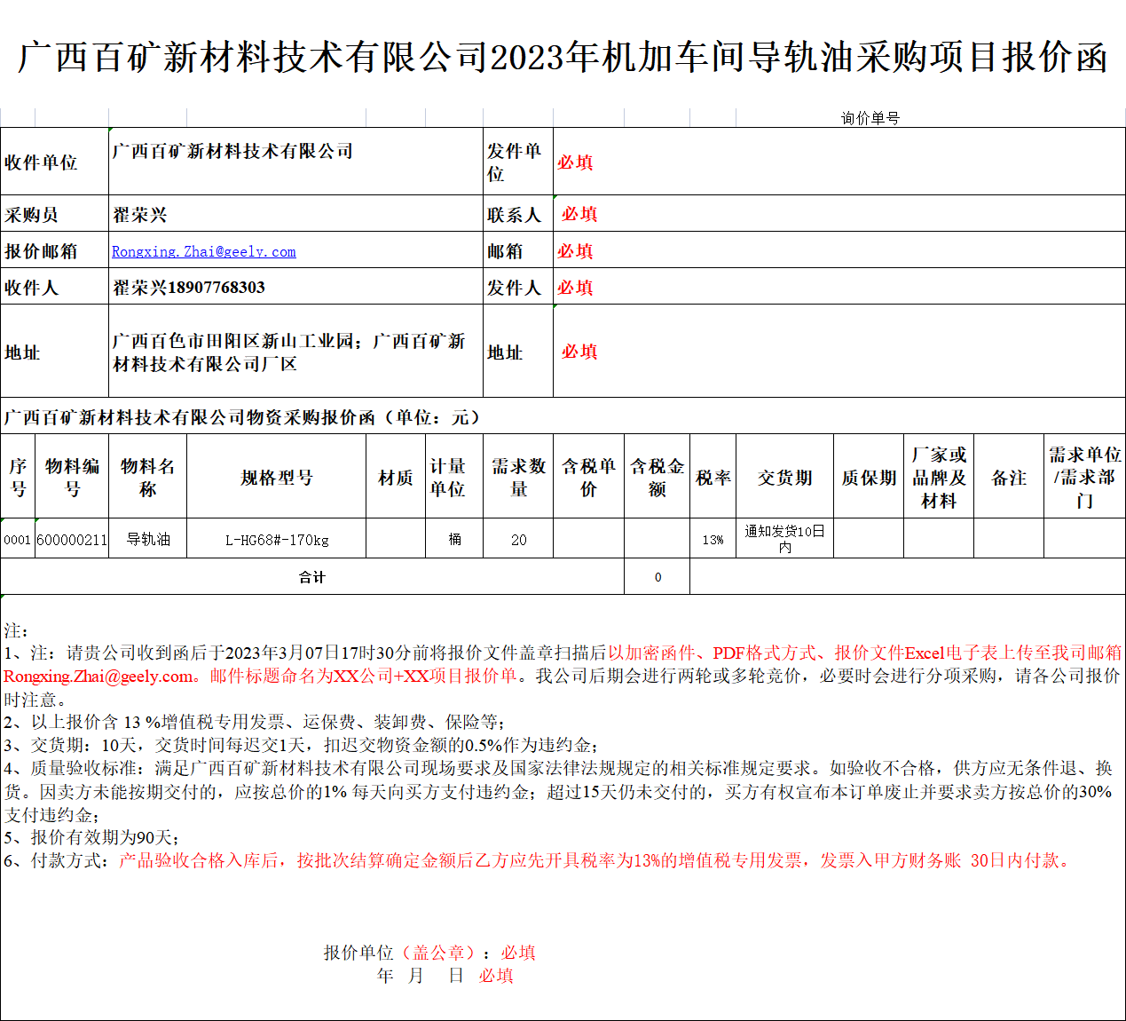
Task: Click the Rongxing.Zhai@geely.com address in note 1
Action: coord(98,676)
